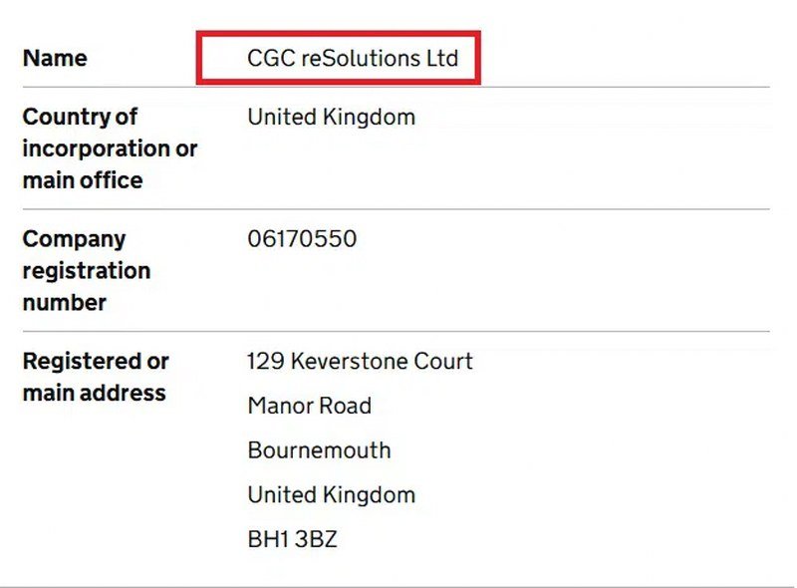Click the "Company registration number" label
797x588 pixels.
88,270
